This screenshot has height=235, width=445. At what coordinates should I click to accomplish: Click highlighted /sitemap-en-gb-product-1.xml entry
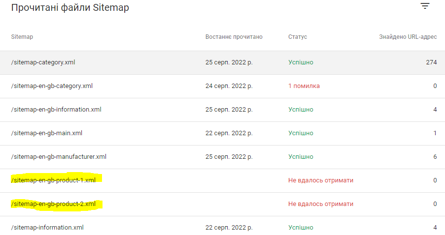point(53,180)
